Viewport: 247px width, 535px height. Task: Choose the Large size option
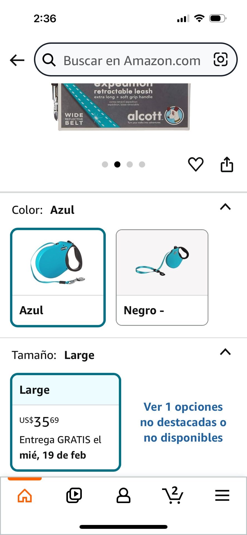(65, 422)
